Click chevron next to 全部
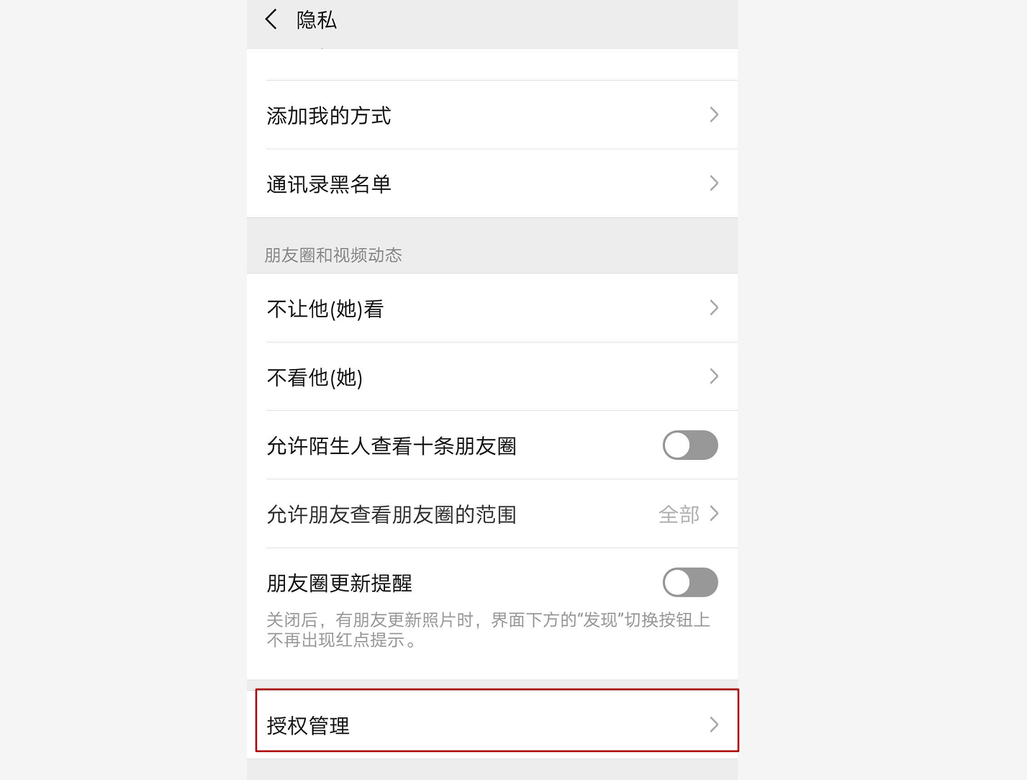 [x=714, y=513]
